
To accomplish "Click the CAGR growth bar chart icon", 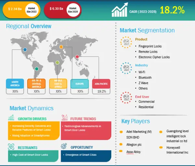I will (120, 10).
